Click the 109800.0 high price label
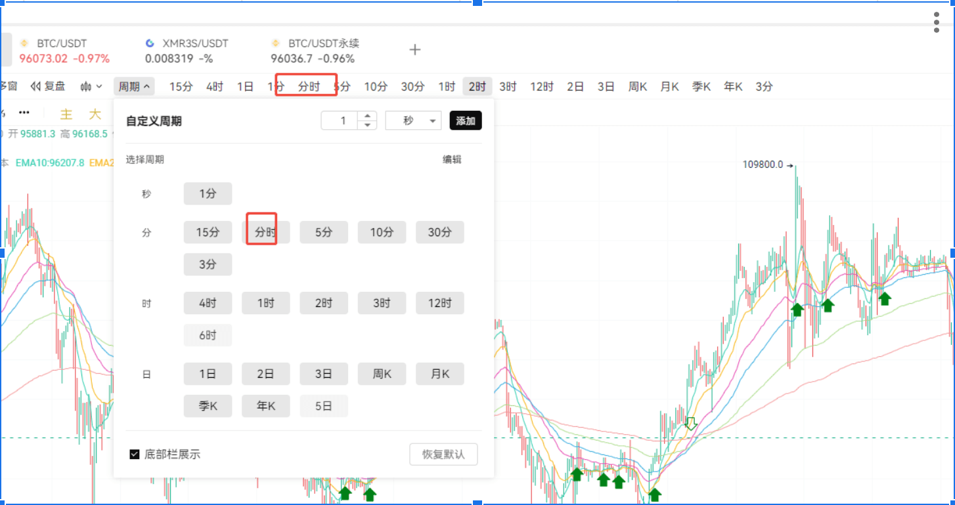955x505 pixels. click(x=763, y=165)
